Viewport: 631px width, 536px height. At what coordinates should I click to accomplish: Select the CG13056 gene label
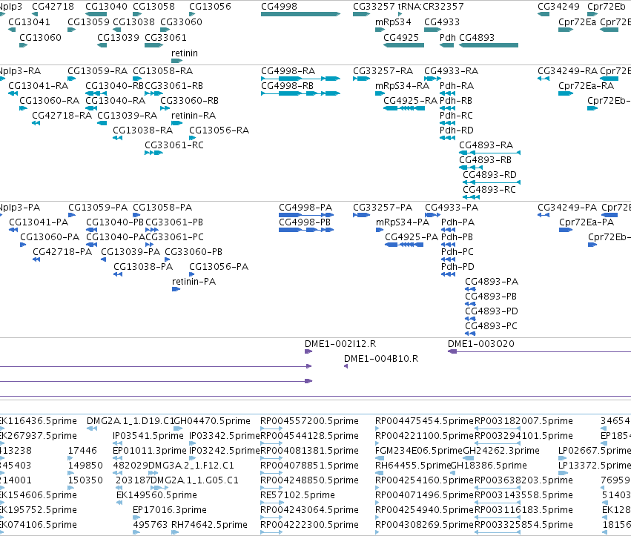click(210, 7)
